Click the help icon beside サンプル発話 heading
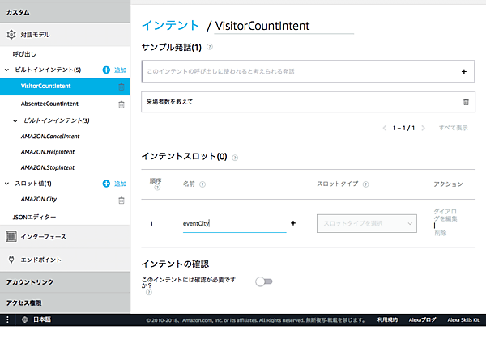Viewport: 486px width, 338px height. click(210, 47)
